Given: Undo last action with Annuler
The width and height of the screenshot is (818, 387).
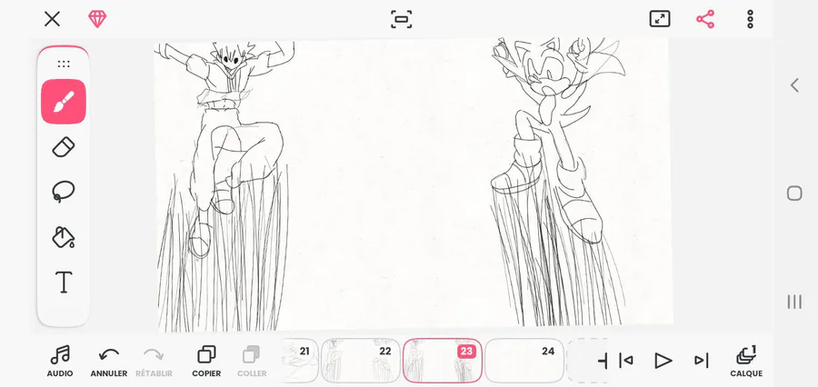Looking at the screenshot, I should pyautogui.click(x=109, y=362).
